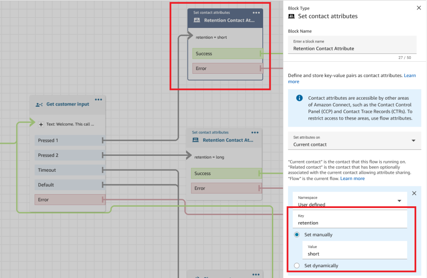Select the Set manually radio button

[297, 235]
